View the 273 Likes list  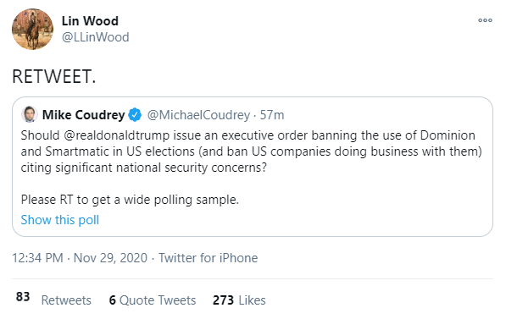tap(239, 300)
